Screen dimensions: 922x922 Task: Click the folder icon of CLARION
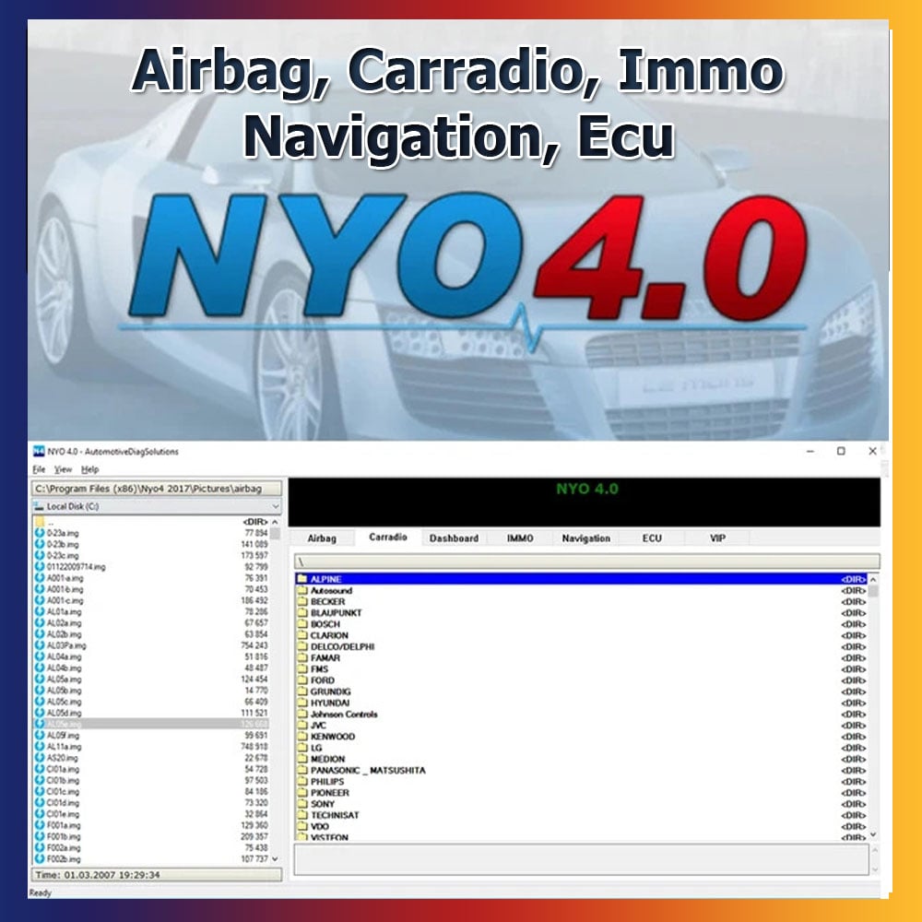coord(302,635)
